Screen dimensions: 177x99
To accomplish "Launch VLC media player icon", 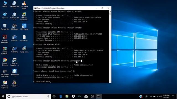I will tap(24, 5).
